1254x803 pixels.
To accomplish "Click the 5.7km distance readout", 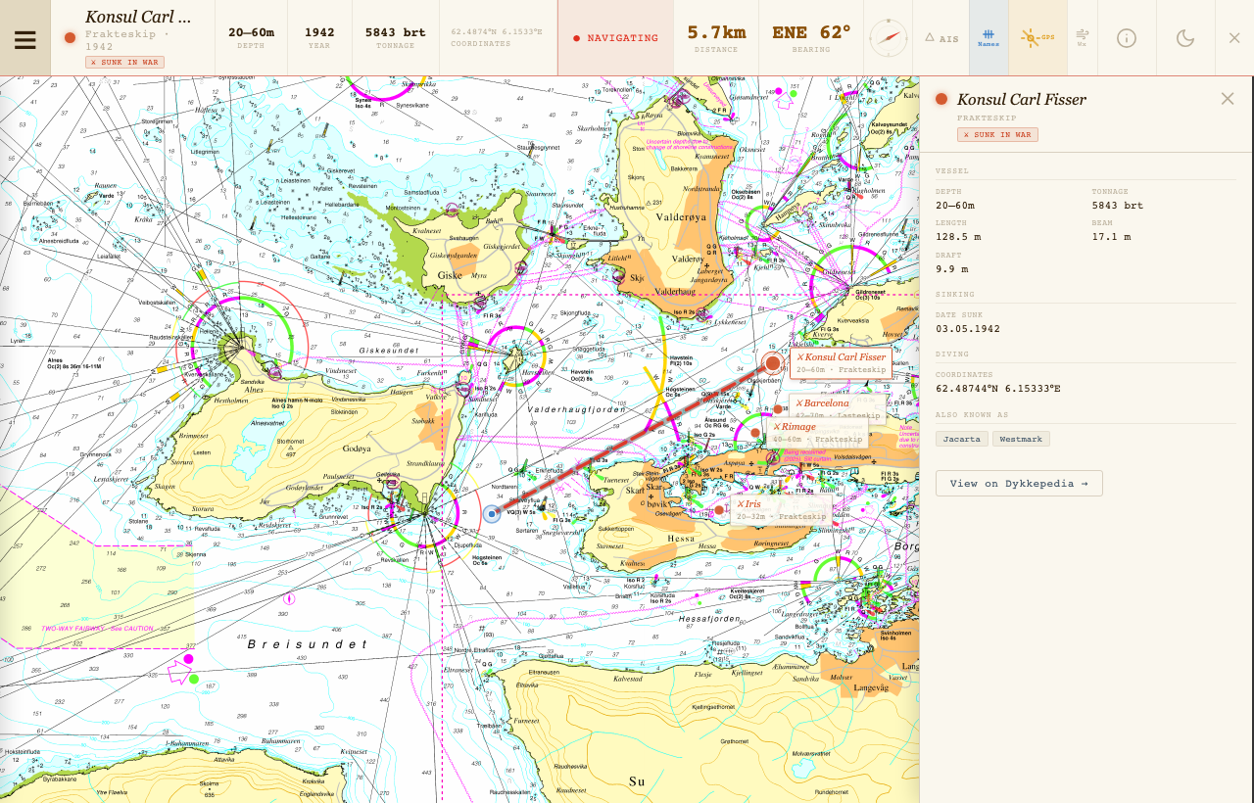I will point(716,32).
